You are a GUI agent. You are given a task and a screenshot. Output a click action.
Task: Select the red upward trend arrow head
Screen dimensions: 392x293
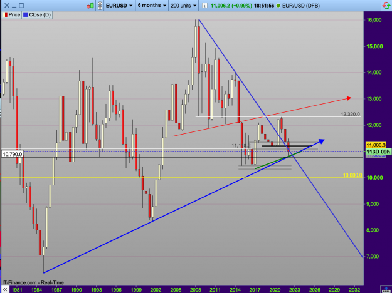click(349, 98)
